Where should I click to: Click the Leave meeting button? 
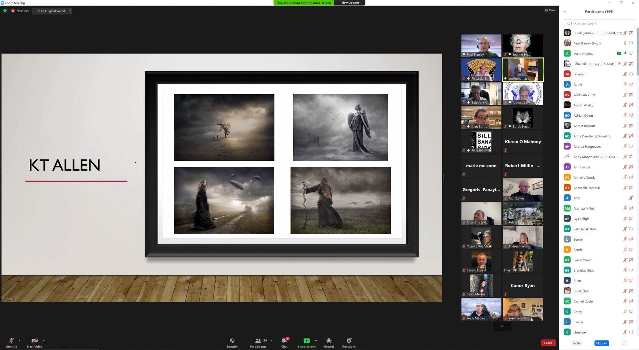click(x=548, y=343)
